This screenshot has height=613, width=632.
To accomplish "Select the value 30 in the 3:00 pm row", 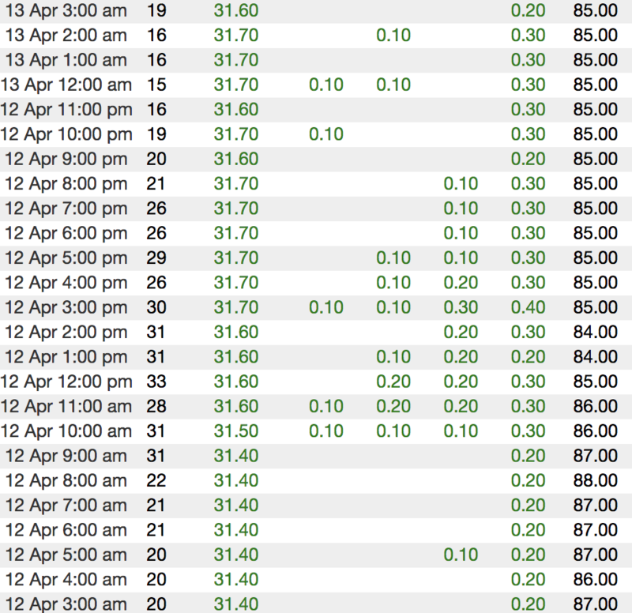I will (x=156, y=308).
